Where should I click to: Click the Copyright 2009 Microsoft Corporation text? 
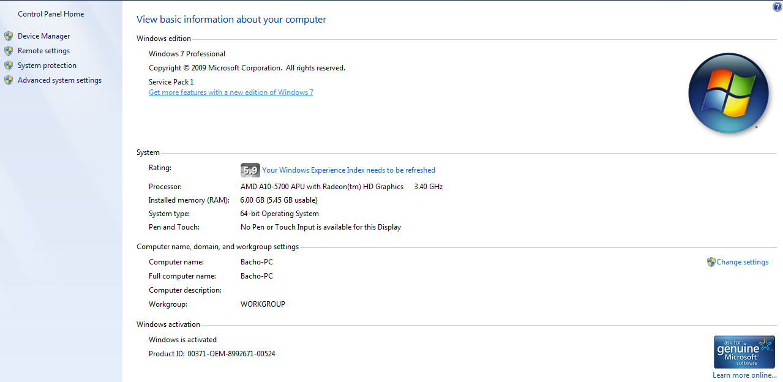point(247,68)
